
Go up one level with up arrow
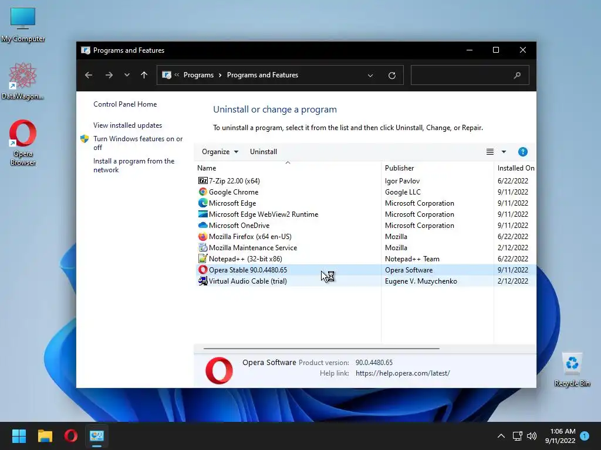(144, 75)
